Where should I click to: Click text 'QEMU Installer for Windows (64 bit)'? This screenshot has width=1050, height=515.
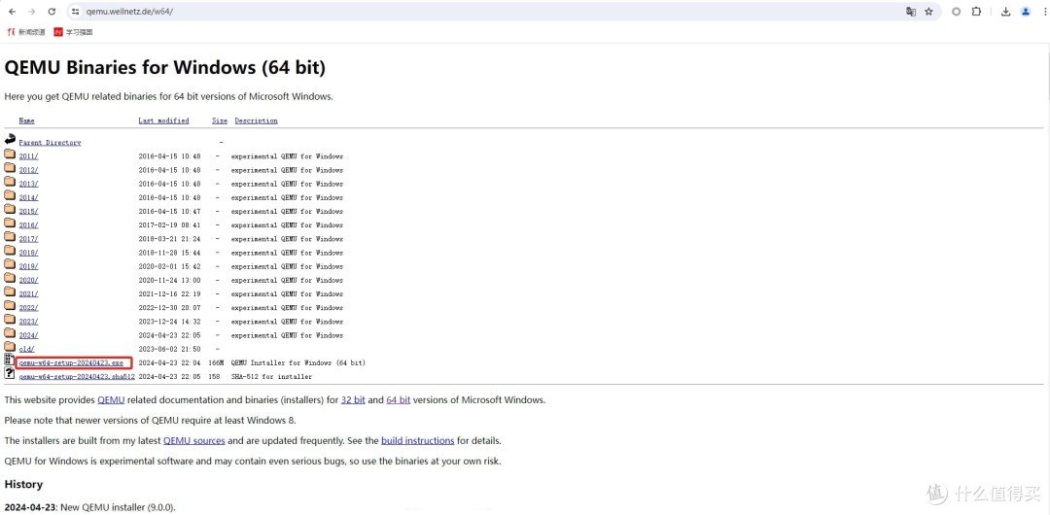(298, 363)
